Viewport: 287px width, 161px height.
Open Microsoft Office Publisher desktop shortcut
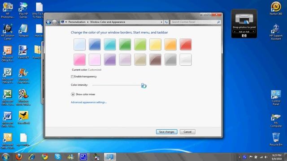(x=8, y=76)
